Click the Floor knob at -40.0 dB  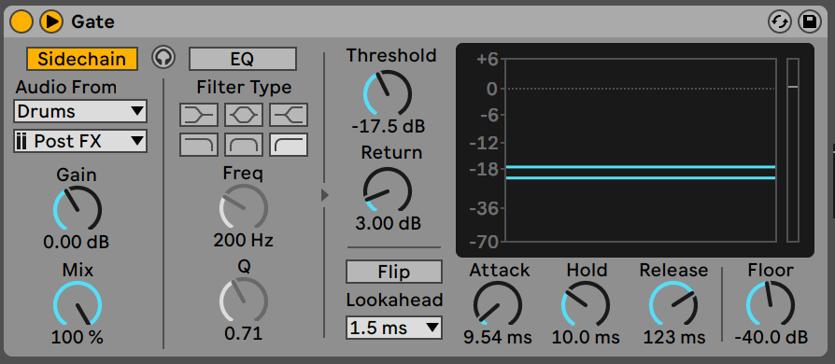[771, 305]
